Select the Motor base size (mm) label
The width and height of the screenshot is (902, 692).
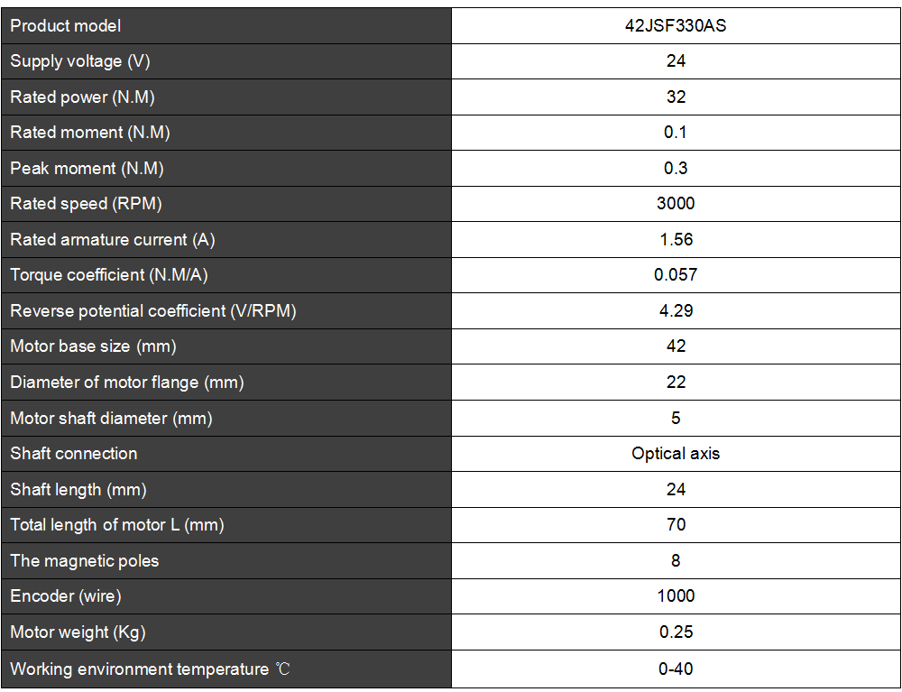(93, 346)
